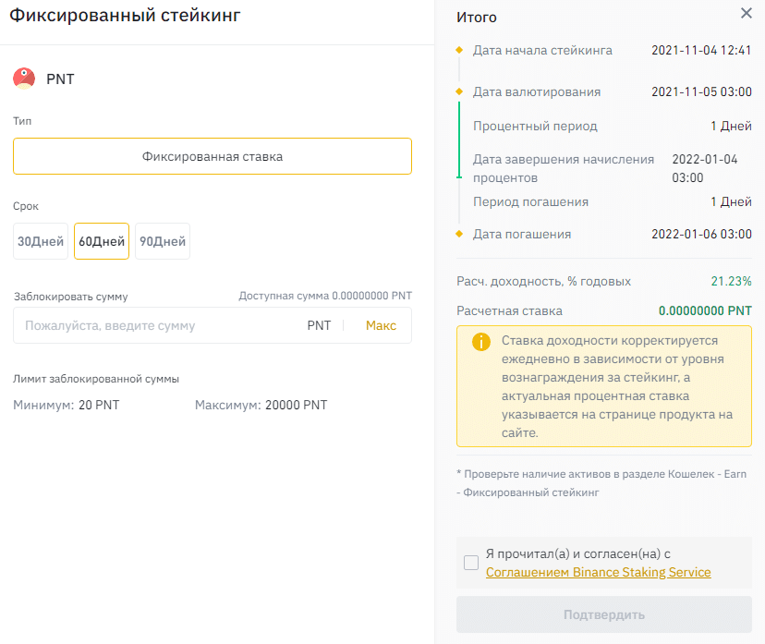Tick the Binance Staking agreement checkbox
Viewport: 765px width, 644px height.
click(x=471, y=563)
